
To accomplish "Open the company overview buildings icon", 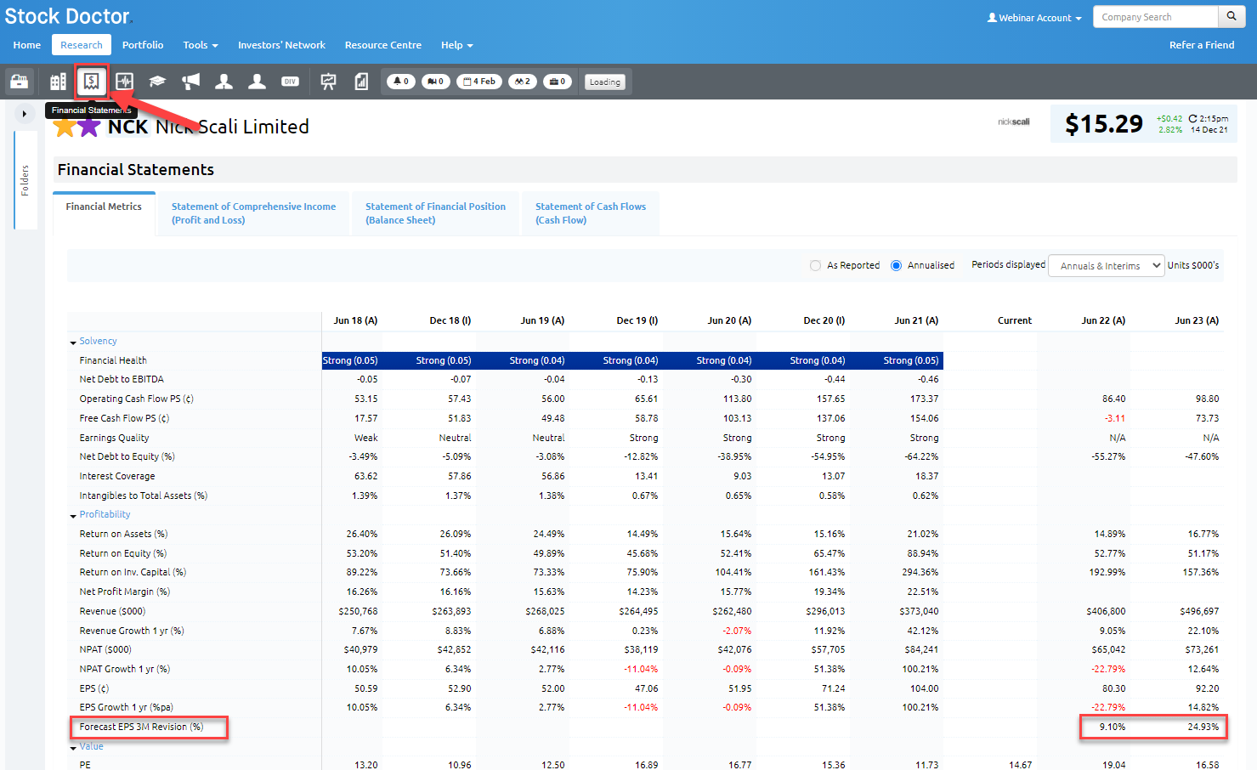I will 58,82.
